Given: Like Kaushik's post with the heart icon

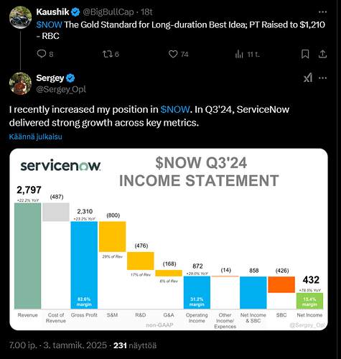Looking at the screenshot, I should [173, 54].
